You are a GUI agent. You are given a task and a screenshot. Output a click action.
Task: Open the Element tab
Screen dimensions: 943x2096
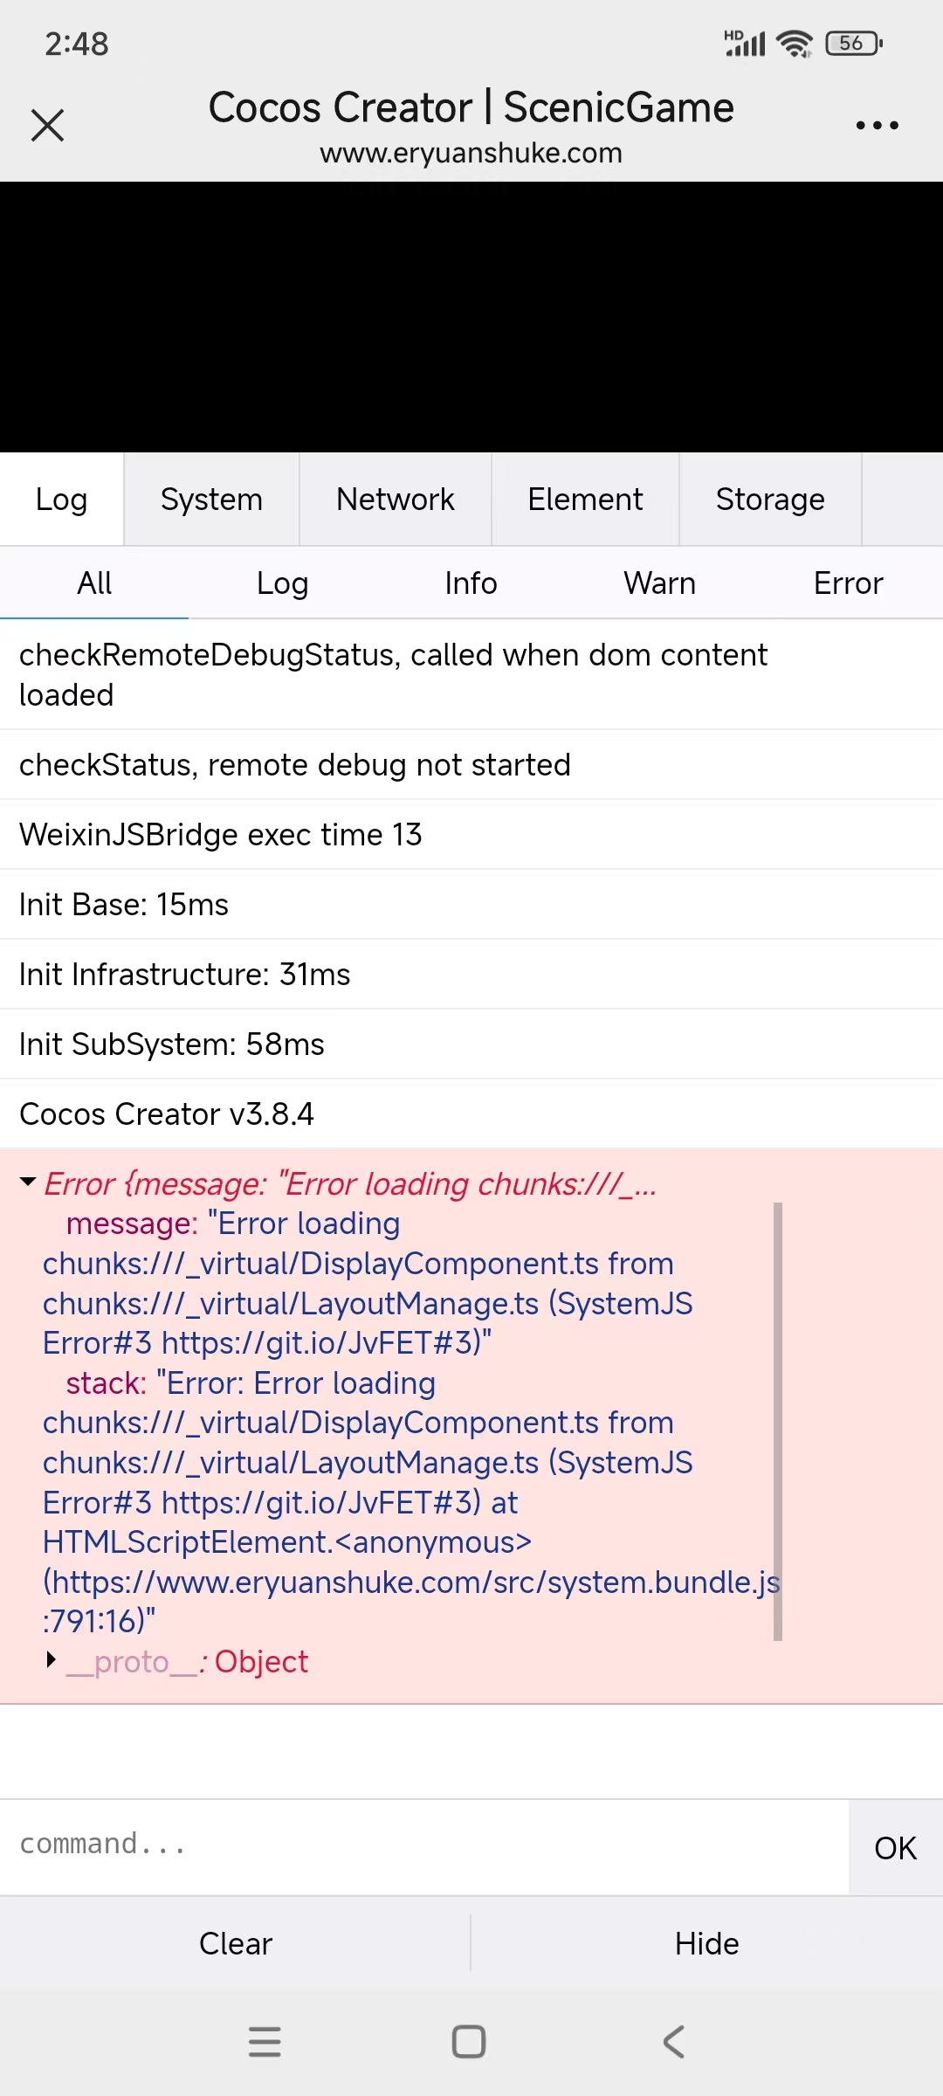pos(585,500)
